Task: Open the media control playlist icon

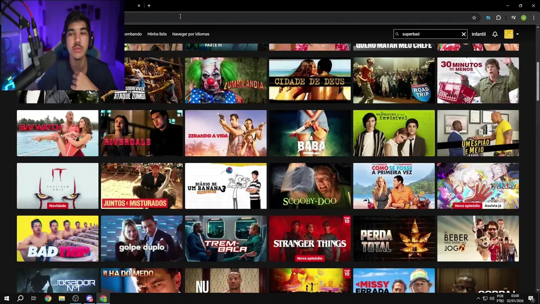Action: coord(513,18)
